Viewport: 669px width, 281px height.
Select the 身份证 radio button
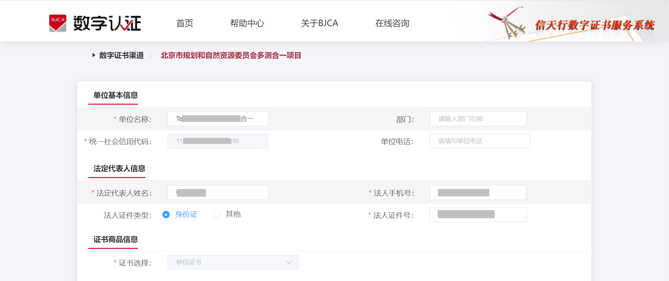[x=166, y=214]
